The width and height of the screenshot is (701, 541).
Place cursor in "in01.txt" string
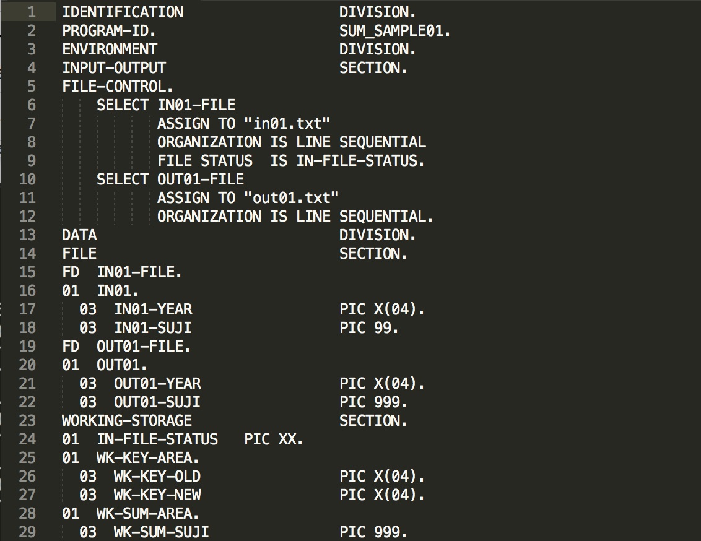(x=287, y=123)
